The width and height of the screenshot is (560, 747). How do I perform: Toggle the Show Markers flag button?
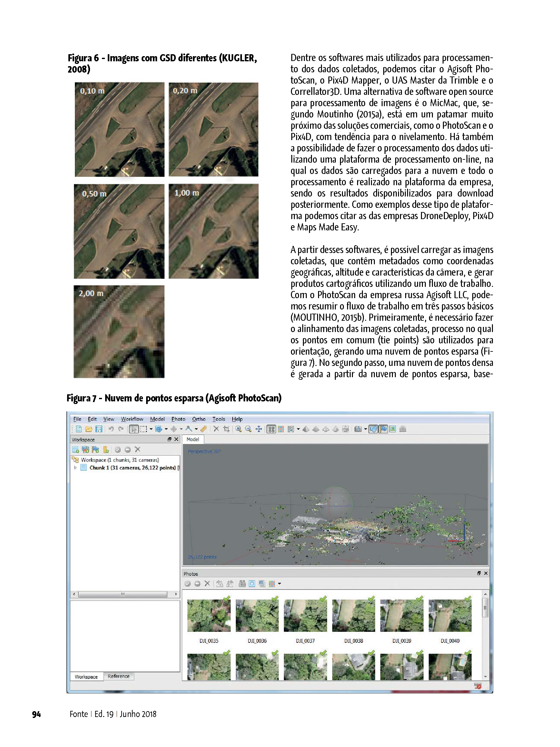[383, 429]
